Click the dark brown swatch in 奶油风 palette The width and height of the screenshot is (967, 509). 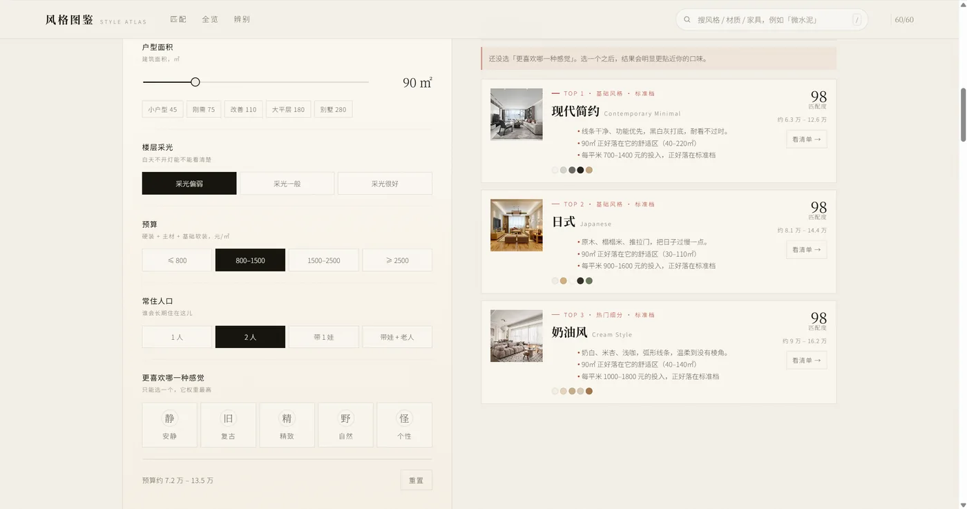[x=589, y=391]
